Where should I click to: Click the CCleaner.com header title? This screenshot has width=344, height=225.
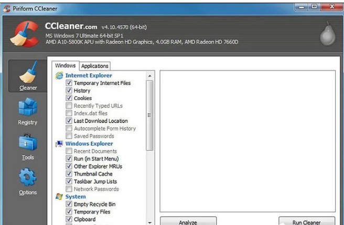point(71,26)
